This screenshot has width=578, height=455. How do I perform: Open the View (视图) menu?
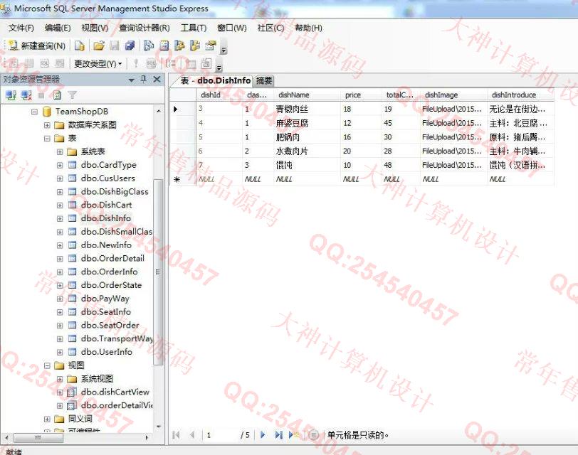pos(95,28)
